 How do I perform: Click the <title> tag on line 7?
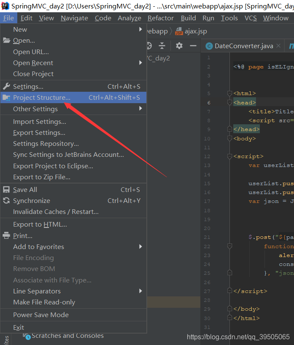tap(262, 112)
